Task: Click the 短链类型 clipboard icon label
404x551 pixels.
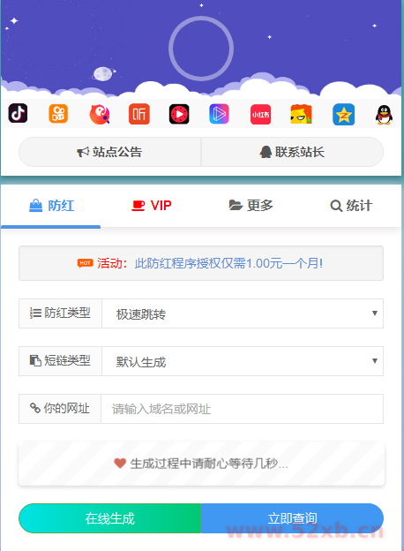Action: 60,361
